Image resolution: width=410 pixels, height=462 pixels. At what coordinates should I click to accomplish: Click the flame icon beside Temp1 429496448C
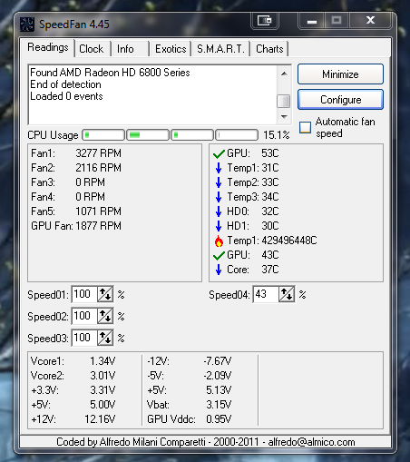[x=219, y=241]
